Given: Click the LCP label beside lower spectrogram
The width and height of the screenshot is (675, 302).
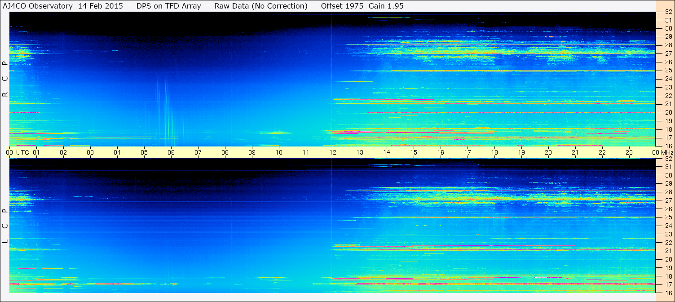Looking at the screenshot, I should [5, 226].
